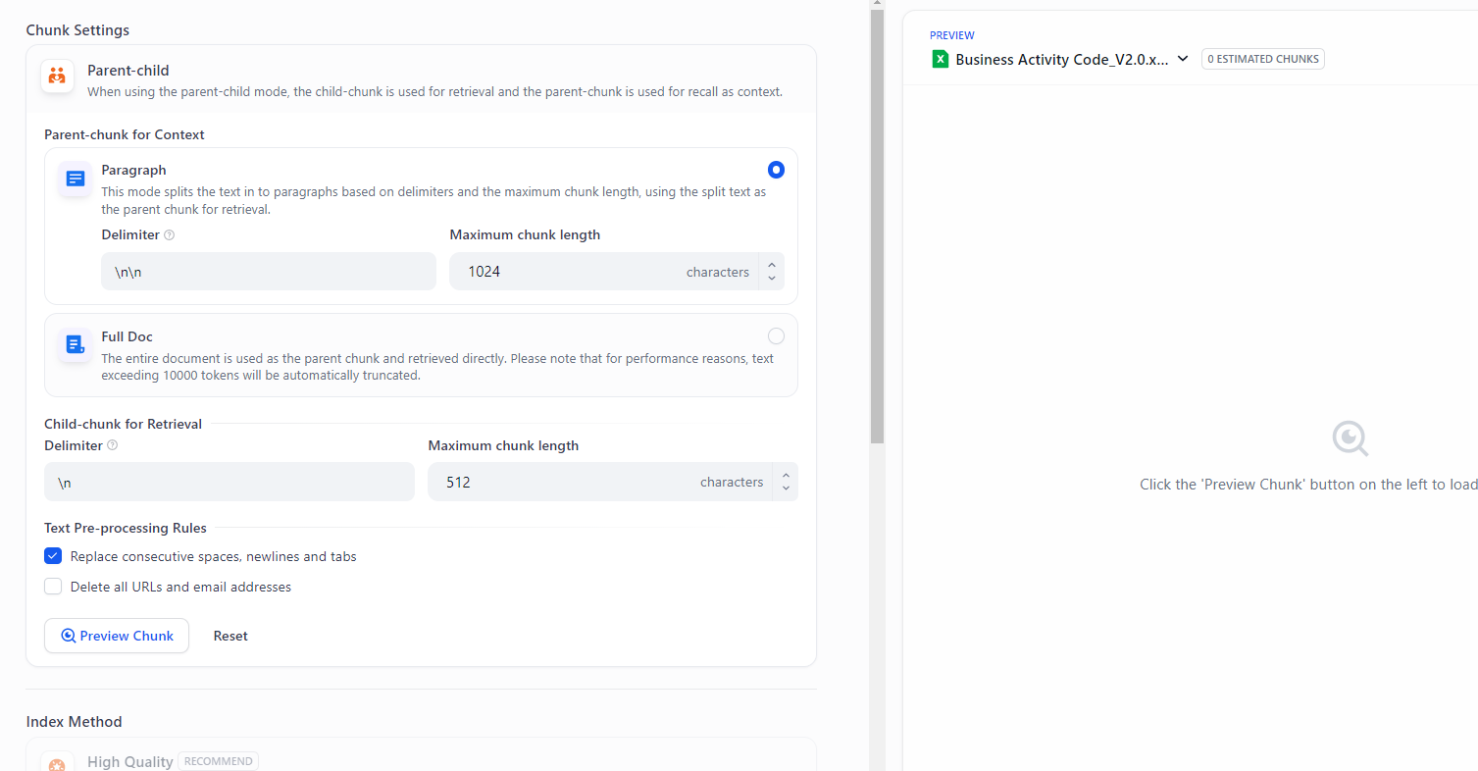Click the Preview Chunk button
The image size is (1478, 771).
(x=117, y=636)
